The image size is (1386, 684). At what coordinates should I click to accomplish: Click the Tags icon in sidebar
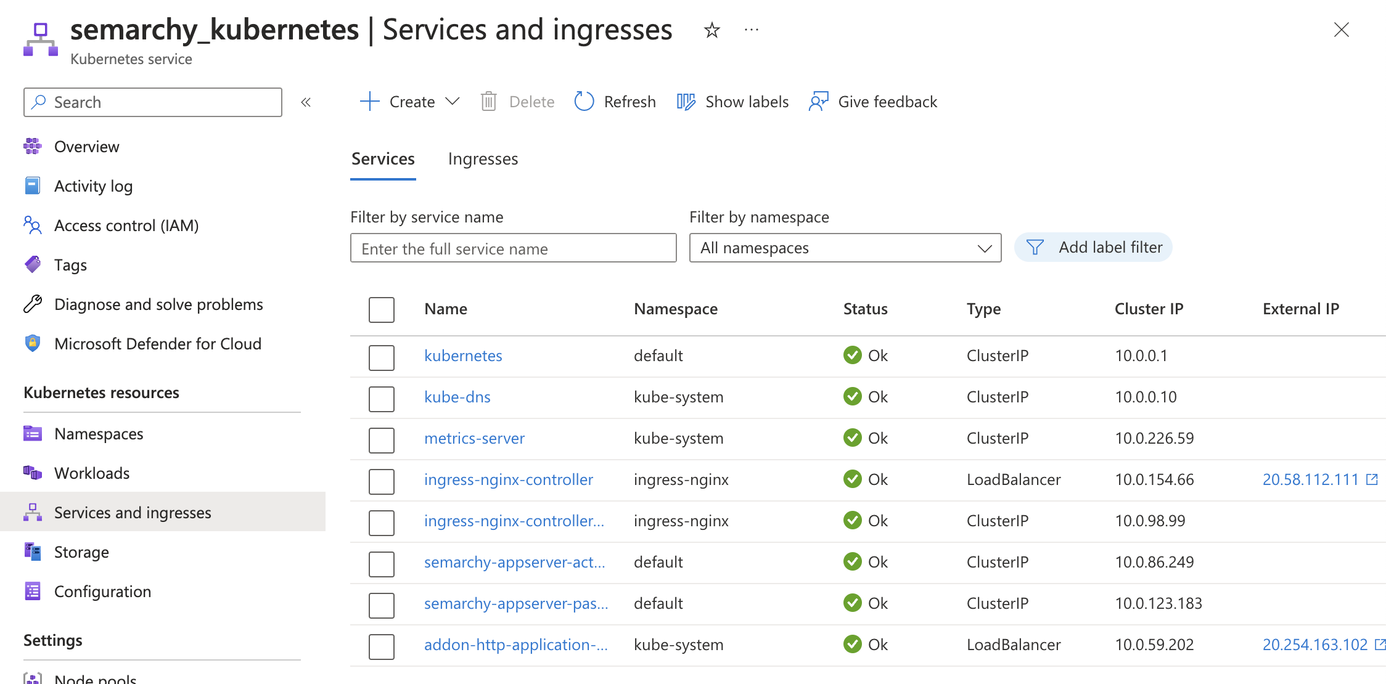(33, 265)
